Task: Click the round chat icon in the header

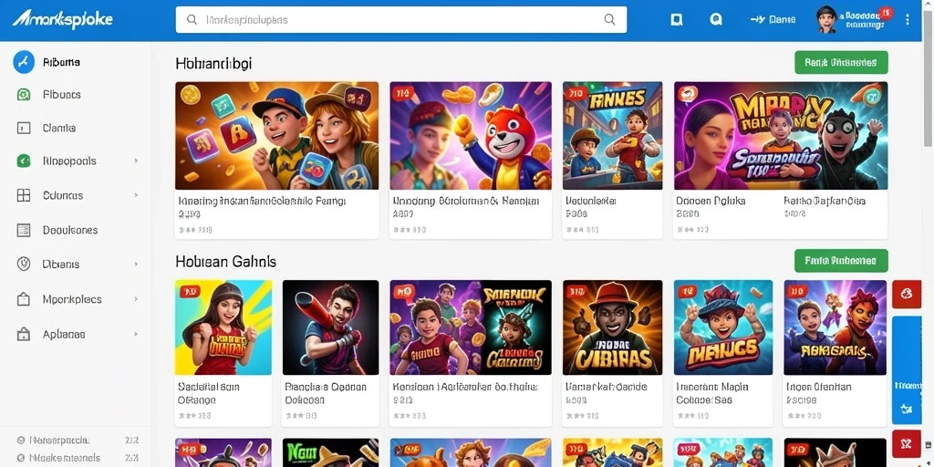Action: pos(716,20)
